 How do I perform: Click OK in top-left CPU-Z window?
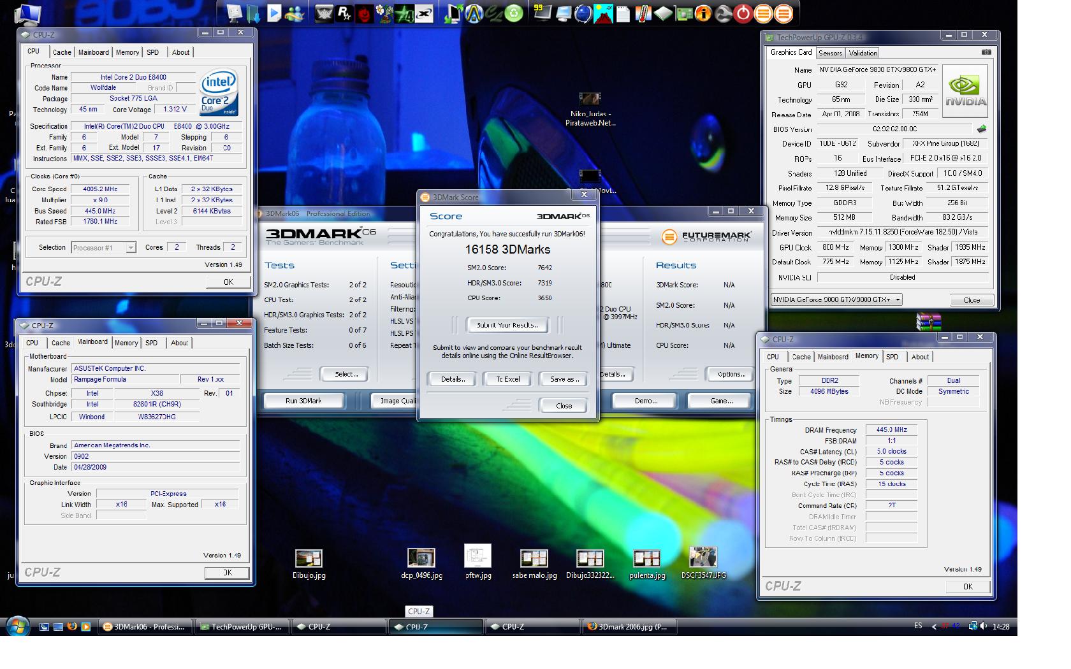tap(228, 282)
